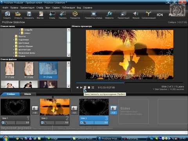Click the Звуковая дорожка soundtrack bar
Viewport: 188px width, 141px height.
coord(94,128)
